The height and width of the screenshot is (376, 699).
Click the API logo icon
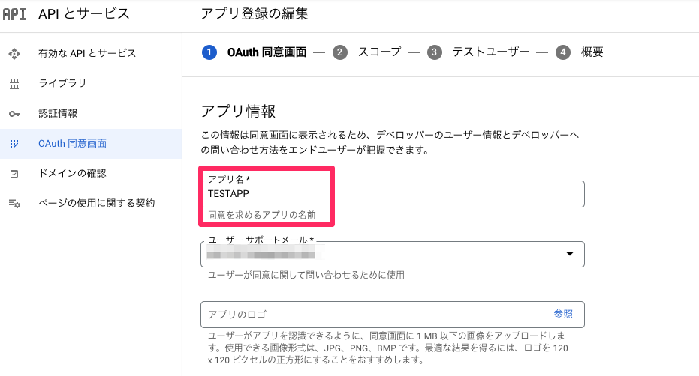click(x=14, y=14)
